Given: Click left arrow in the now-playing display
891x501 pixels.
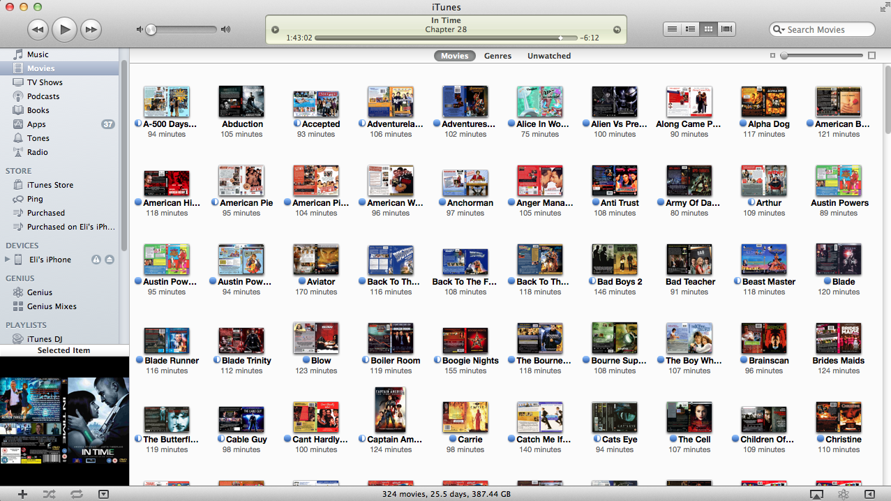Looking at the screenshot, I should (275, 29).
